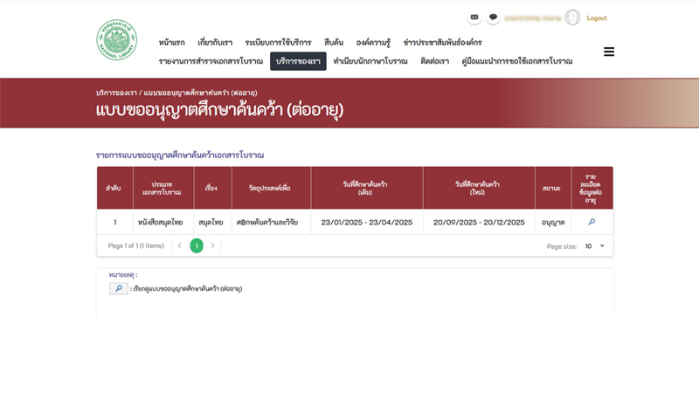
Task: Click บริการของเรา breadcrumb link
Action: [116, 92]
